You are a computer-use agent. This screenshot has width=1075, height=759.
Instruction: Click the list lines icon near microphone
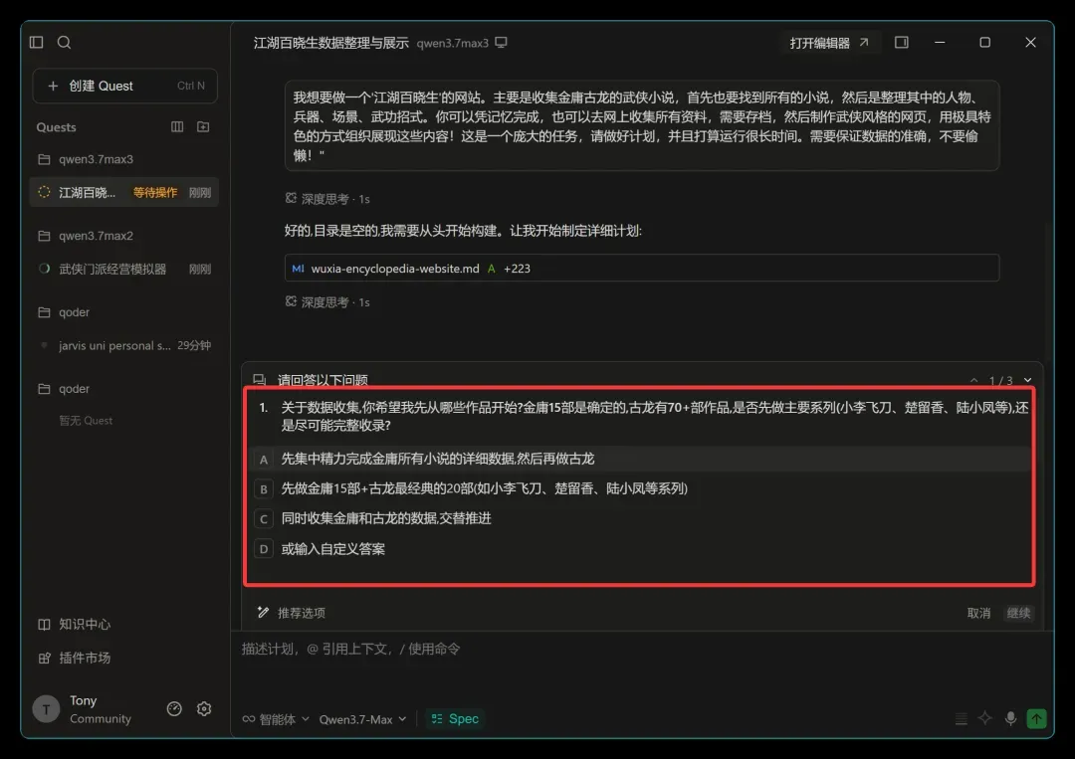(962, 718)
